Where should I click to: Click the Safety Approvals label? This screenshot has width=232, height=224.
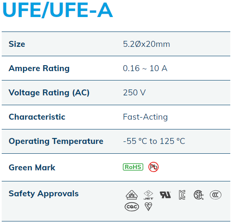43,194
